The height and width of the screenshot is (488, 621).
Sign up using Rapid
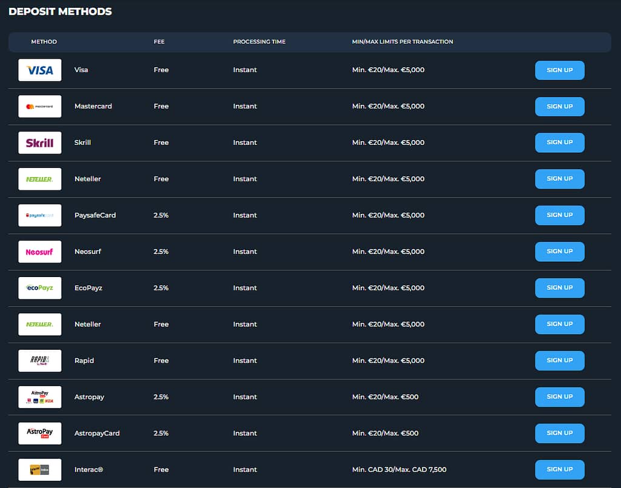pyautogui.click(x=560, y=361)
